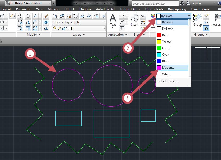Click the Group objects icon
The width and height of the screenshot is (221, 160).
tap(198, 20)
